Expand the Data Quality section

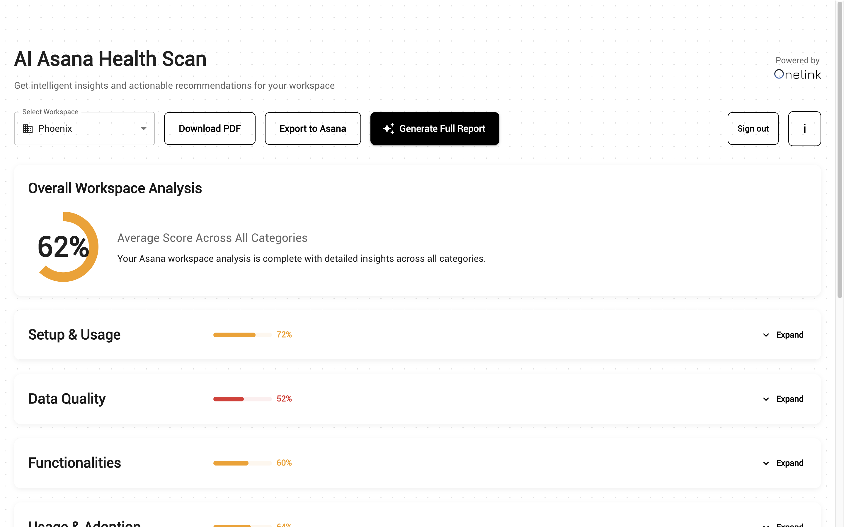[x=790, y=399]
